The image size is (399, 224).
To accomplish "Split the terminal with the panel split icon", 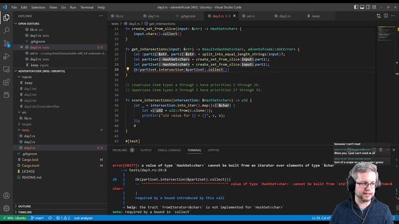I will click(x=374, y=150).
